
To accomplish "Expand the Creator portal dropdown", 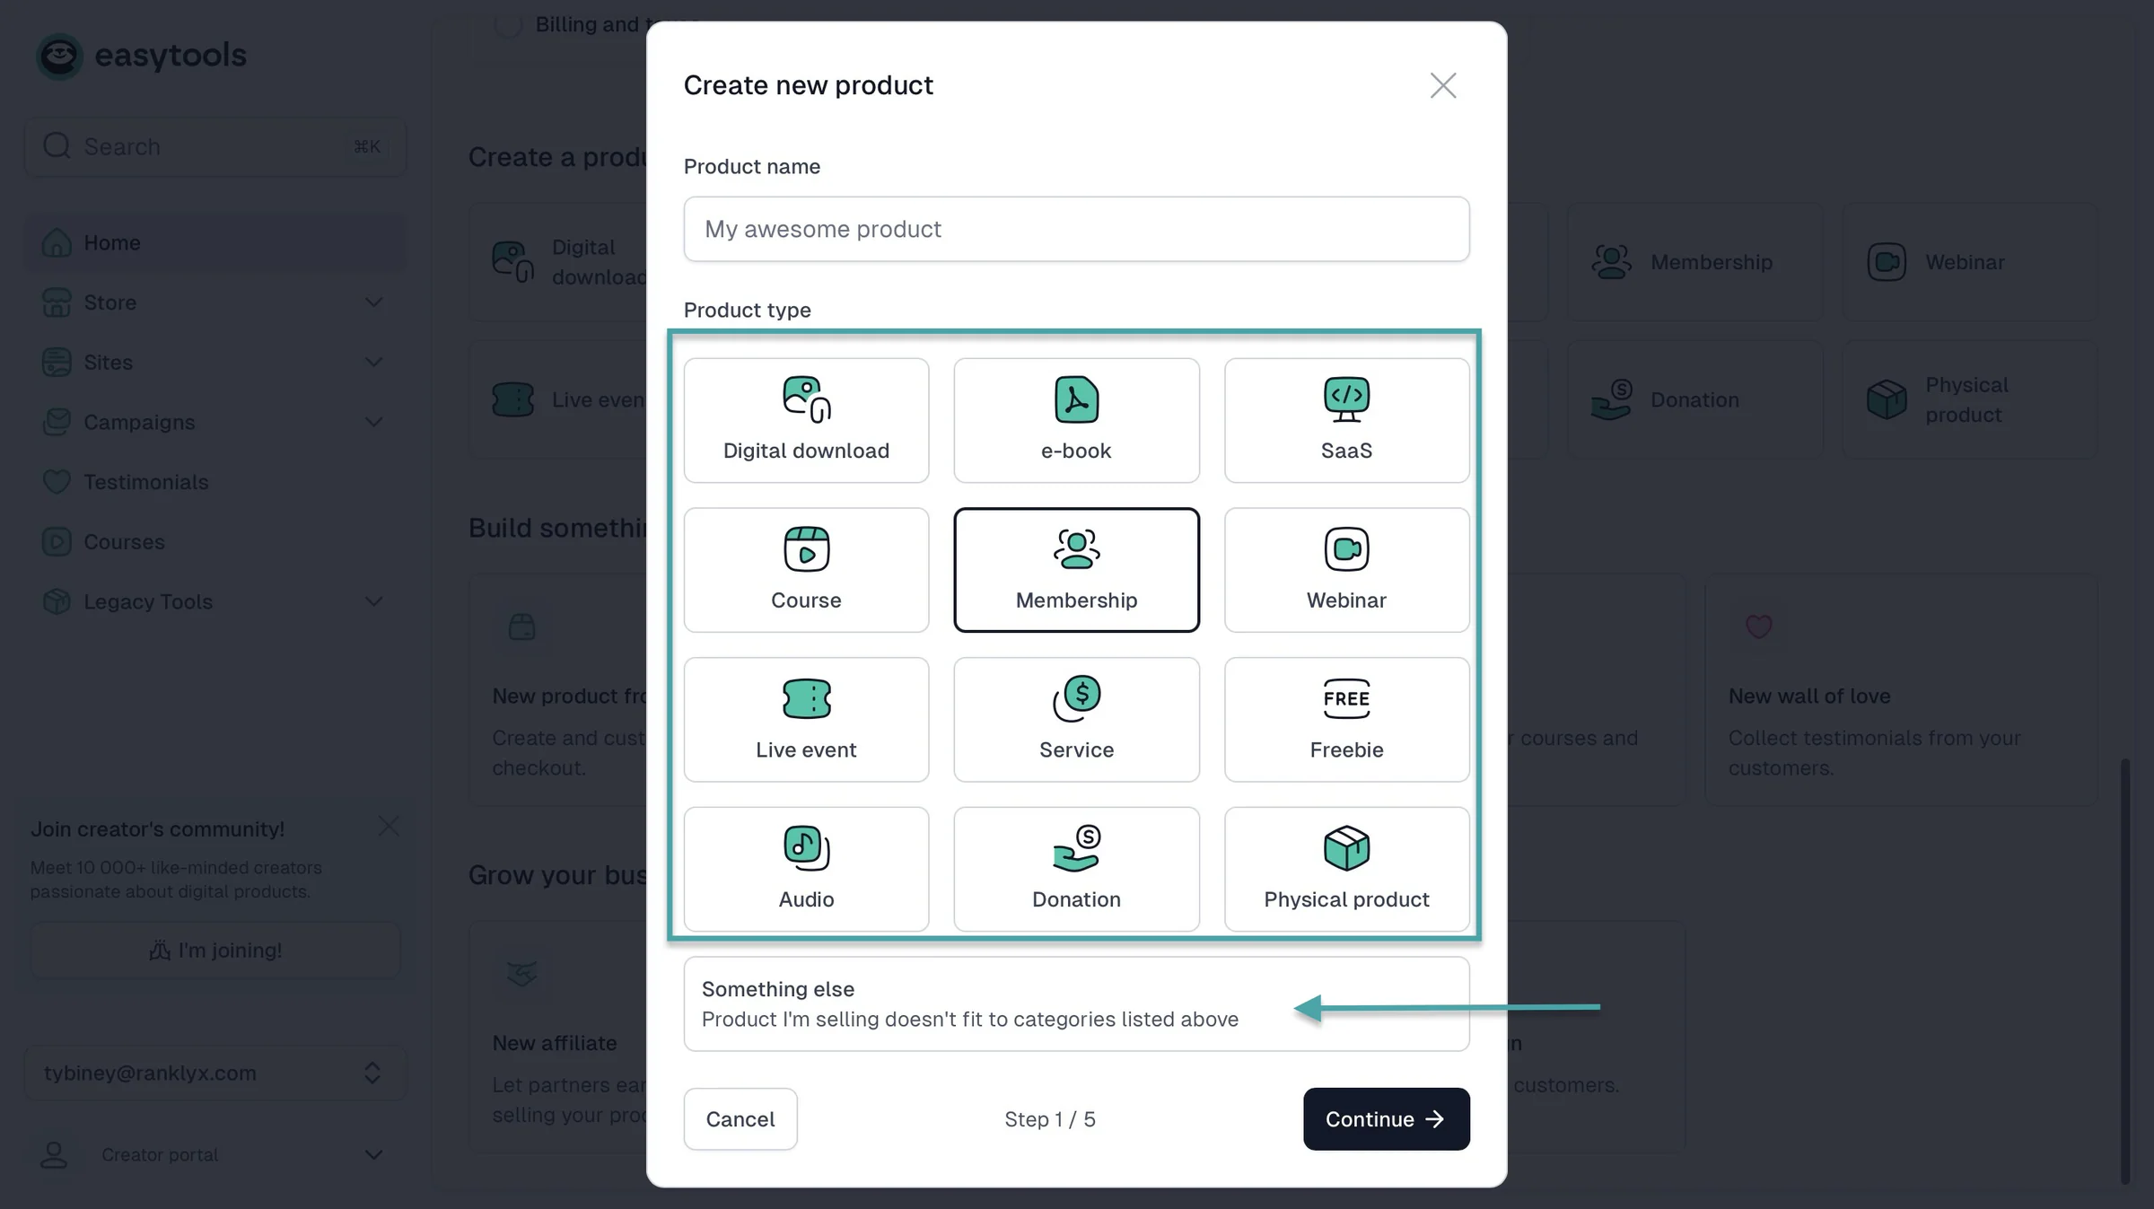I will (x=373, y=1154).
